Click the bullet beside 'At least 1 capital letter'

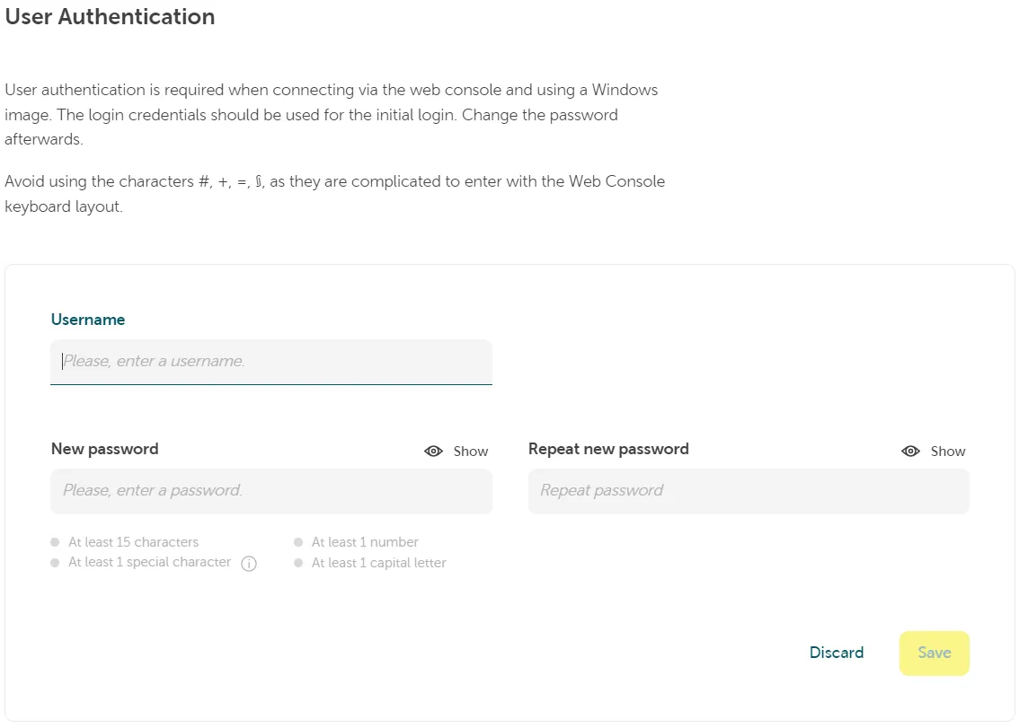[297, 563]
